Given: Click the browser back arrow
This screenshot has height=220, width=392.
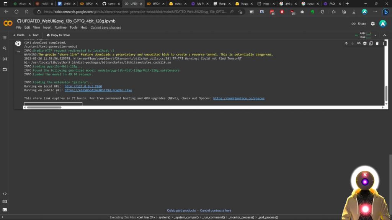Looking at the screenshot, I should [x=6, y=12].
